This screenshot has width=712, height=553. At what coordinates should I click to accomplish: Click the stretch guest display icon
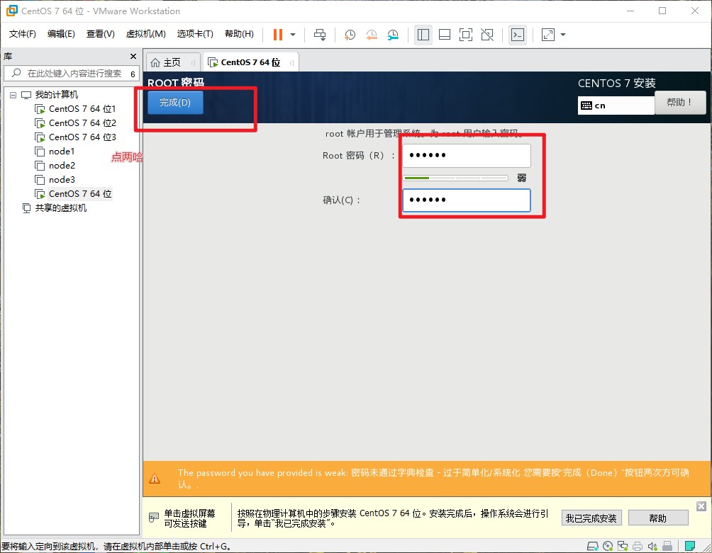548,35
